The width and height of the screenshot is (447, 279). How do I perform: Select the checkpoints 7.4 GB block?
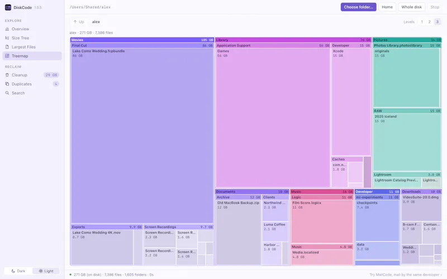tap(377, 220)
